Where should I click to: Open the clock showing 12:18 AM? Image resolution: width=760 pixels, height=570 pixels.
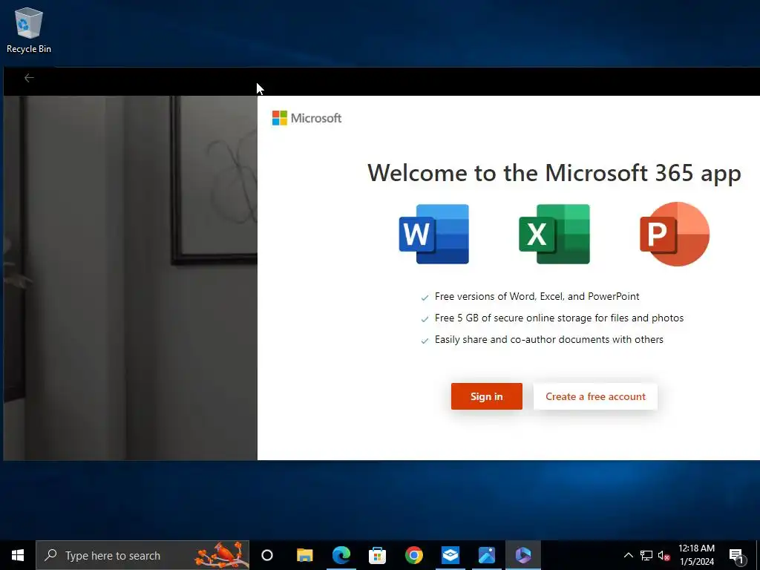click(696, 555)
